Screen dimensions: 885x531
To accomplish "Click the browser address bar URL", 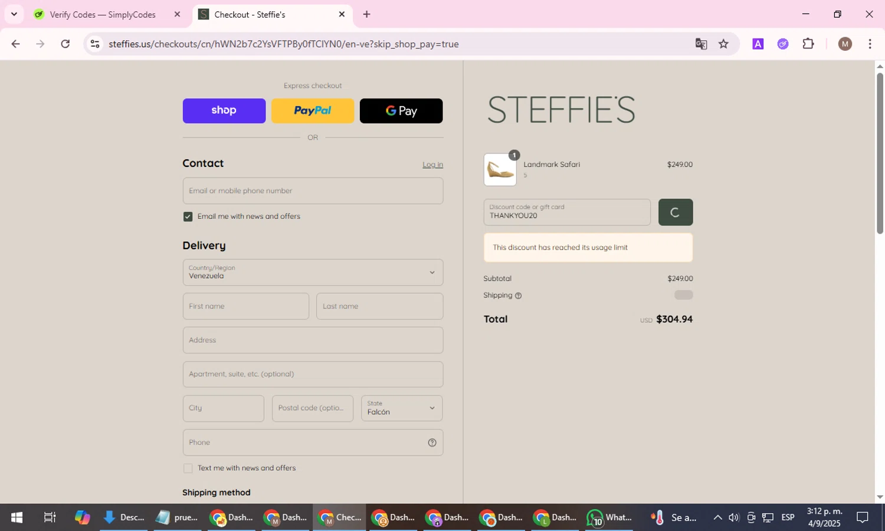I will [x=283, y=44].
